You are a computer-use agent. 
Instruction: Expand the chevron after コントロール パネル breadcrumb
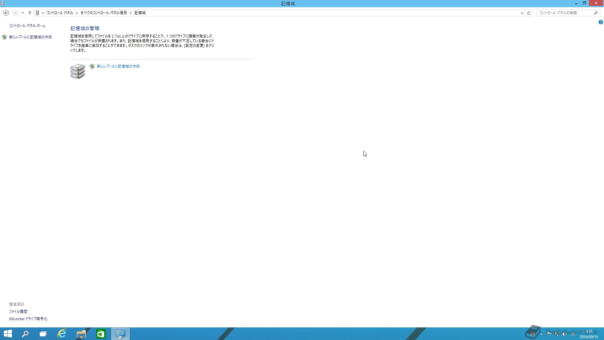(x=77, y=13)
